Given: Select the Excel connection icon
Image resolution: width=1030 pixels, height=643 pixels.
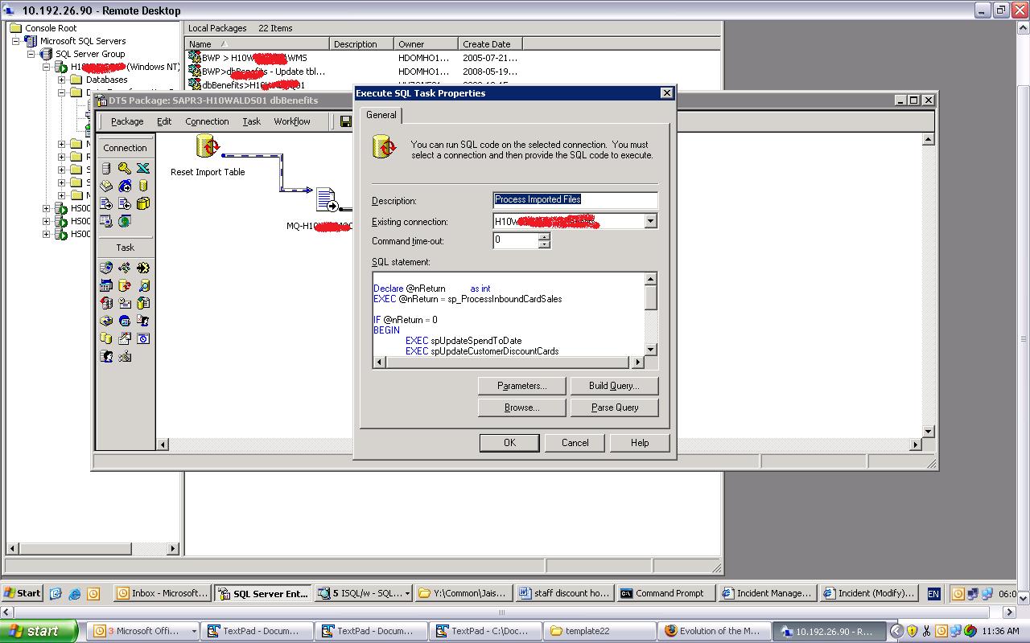Looking at the screenshot, I should [x=143, y=168].
